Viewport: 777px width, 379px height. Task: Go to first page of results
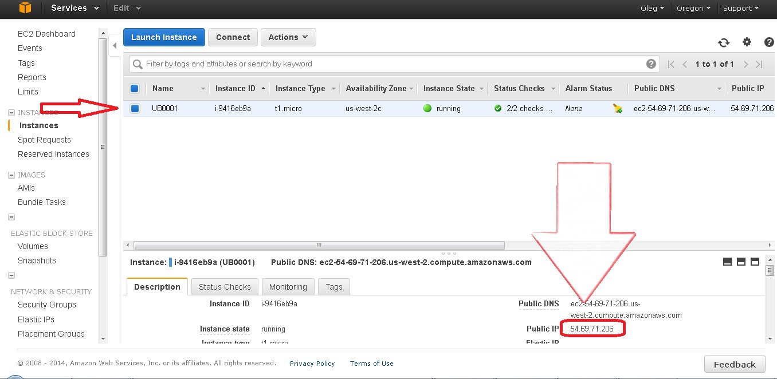(x=671, y=64)
